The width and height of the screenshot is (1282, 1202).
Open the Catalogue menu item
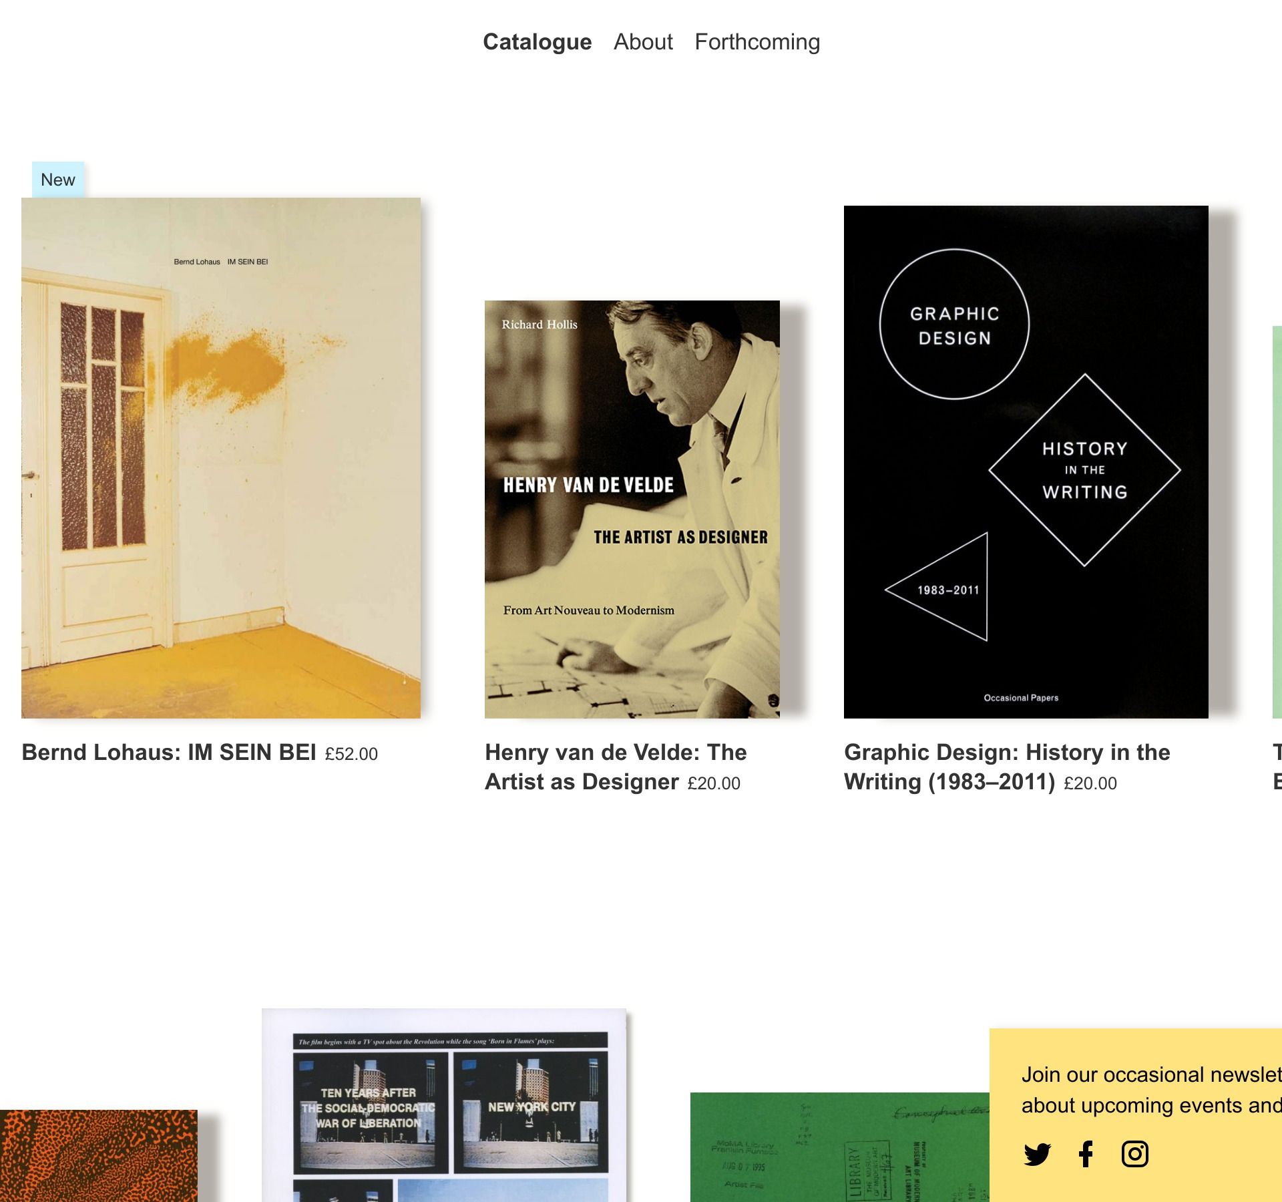(537, 42)
